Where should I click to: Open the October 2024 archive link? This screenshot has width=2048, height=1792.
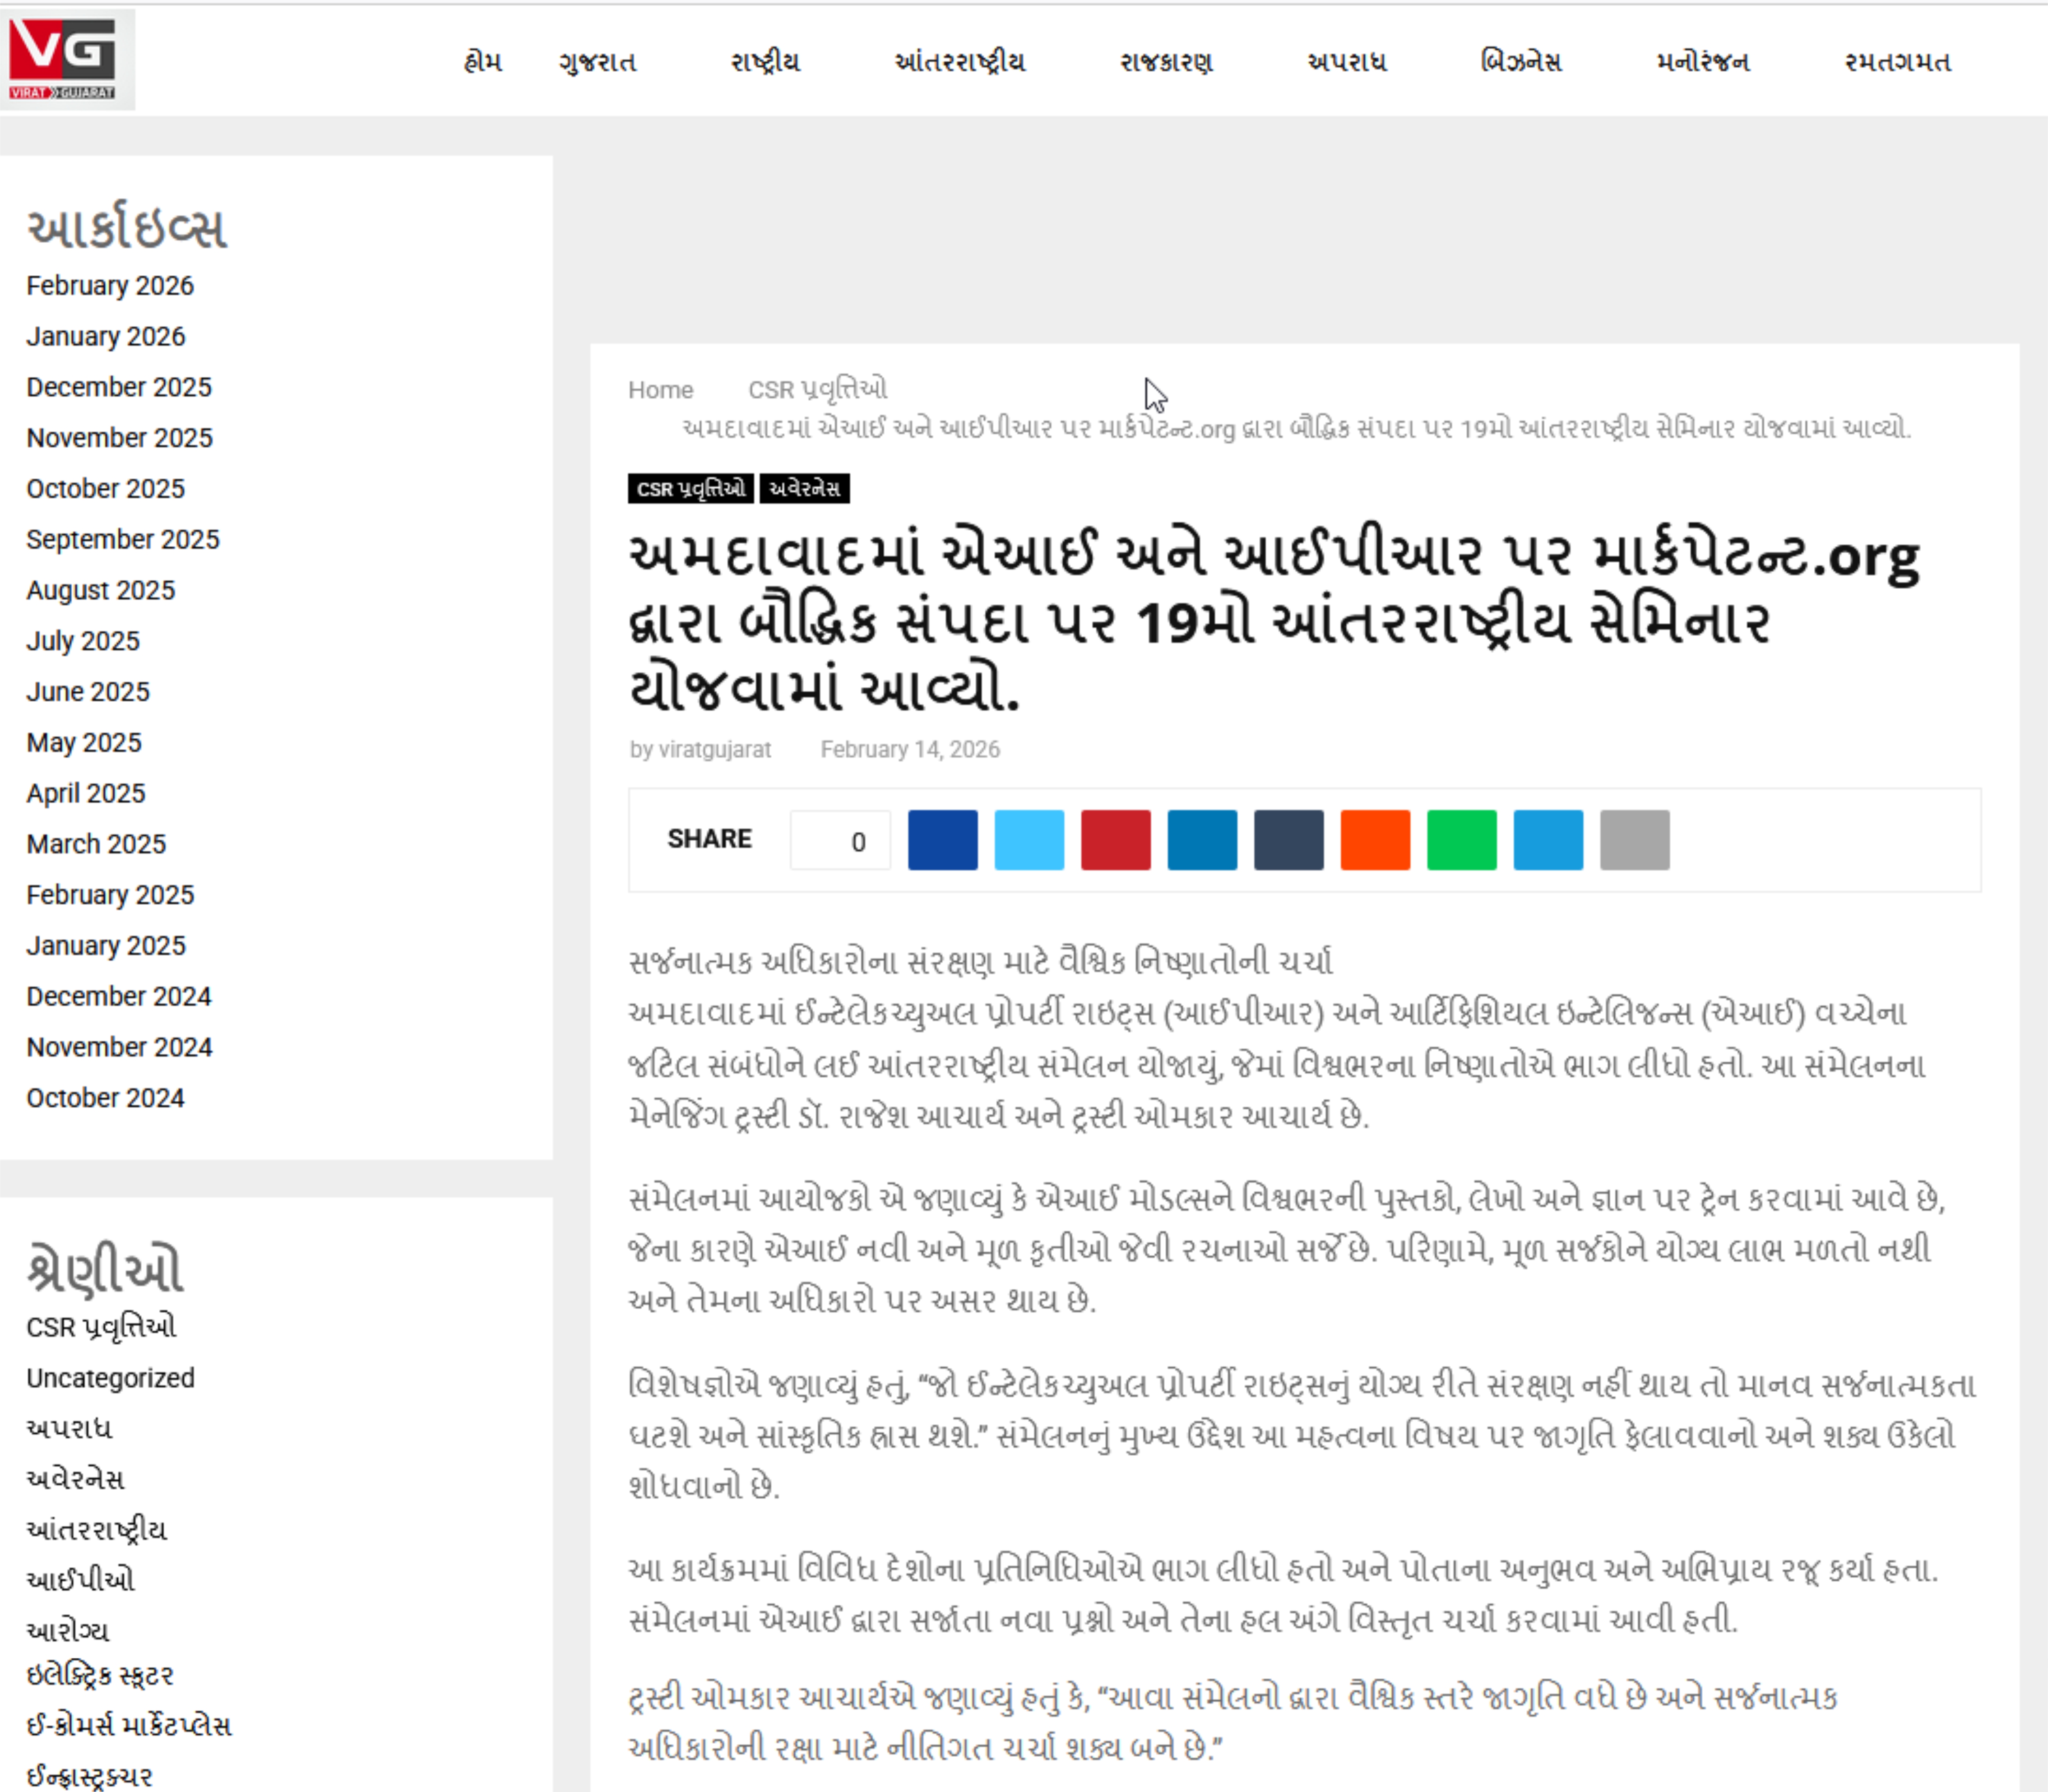click(x=105, y=1098)
